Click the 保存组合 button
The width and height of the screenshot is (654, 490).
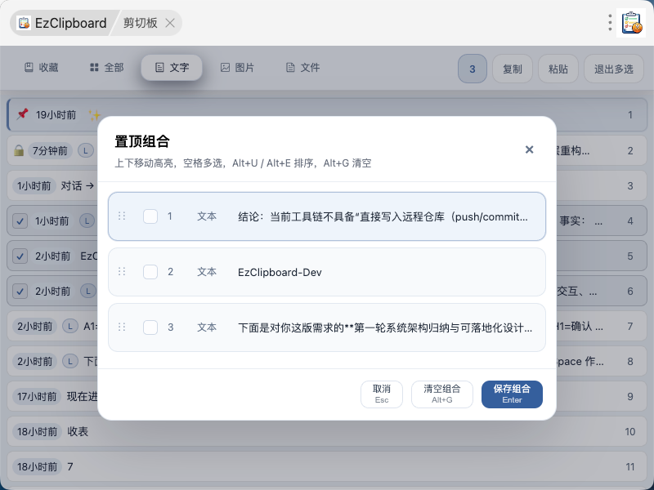512,394
